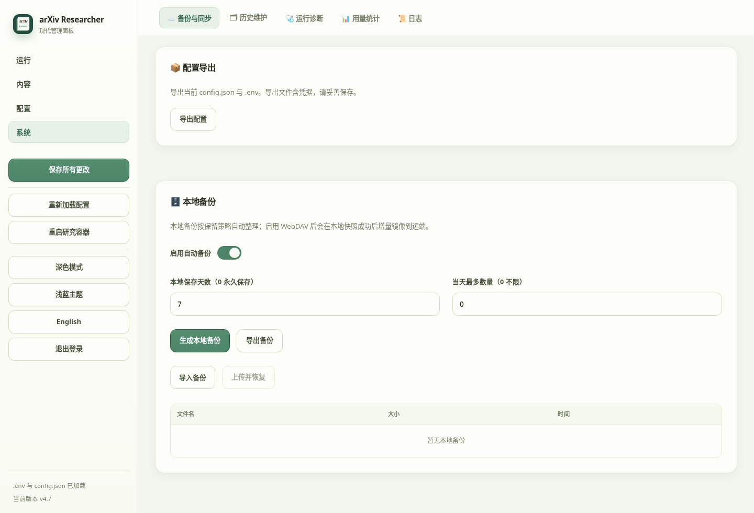
Task: Click the .env 与 config.json 已加载 status
Action: (x=49, y=486)
